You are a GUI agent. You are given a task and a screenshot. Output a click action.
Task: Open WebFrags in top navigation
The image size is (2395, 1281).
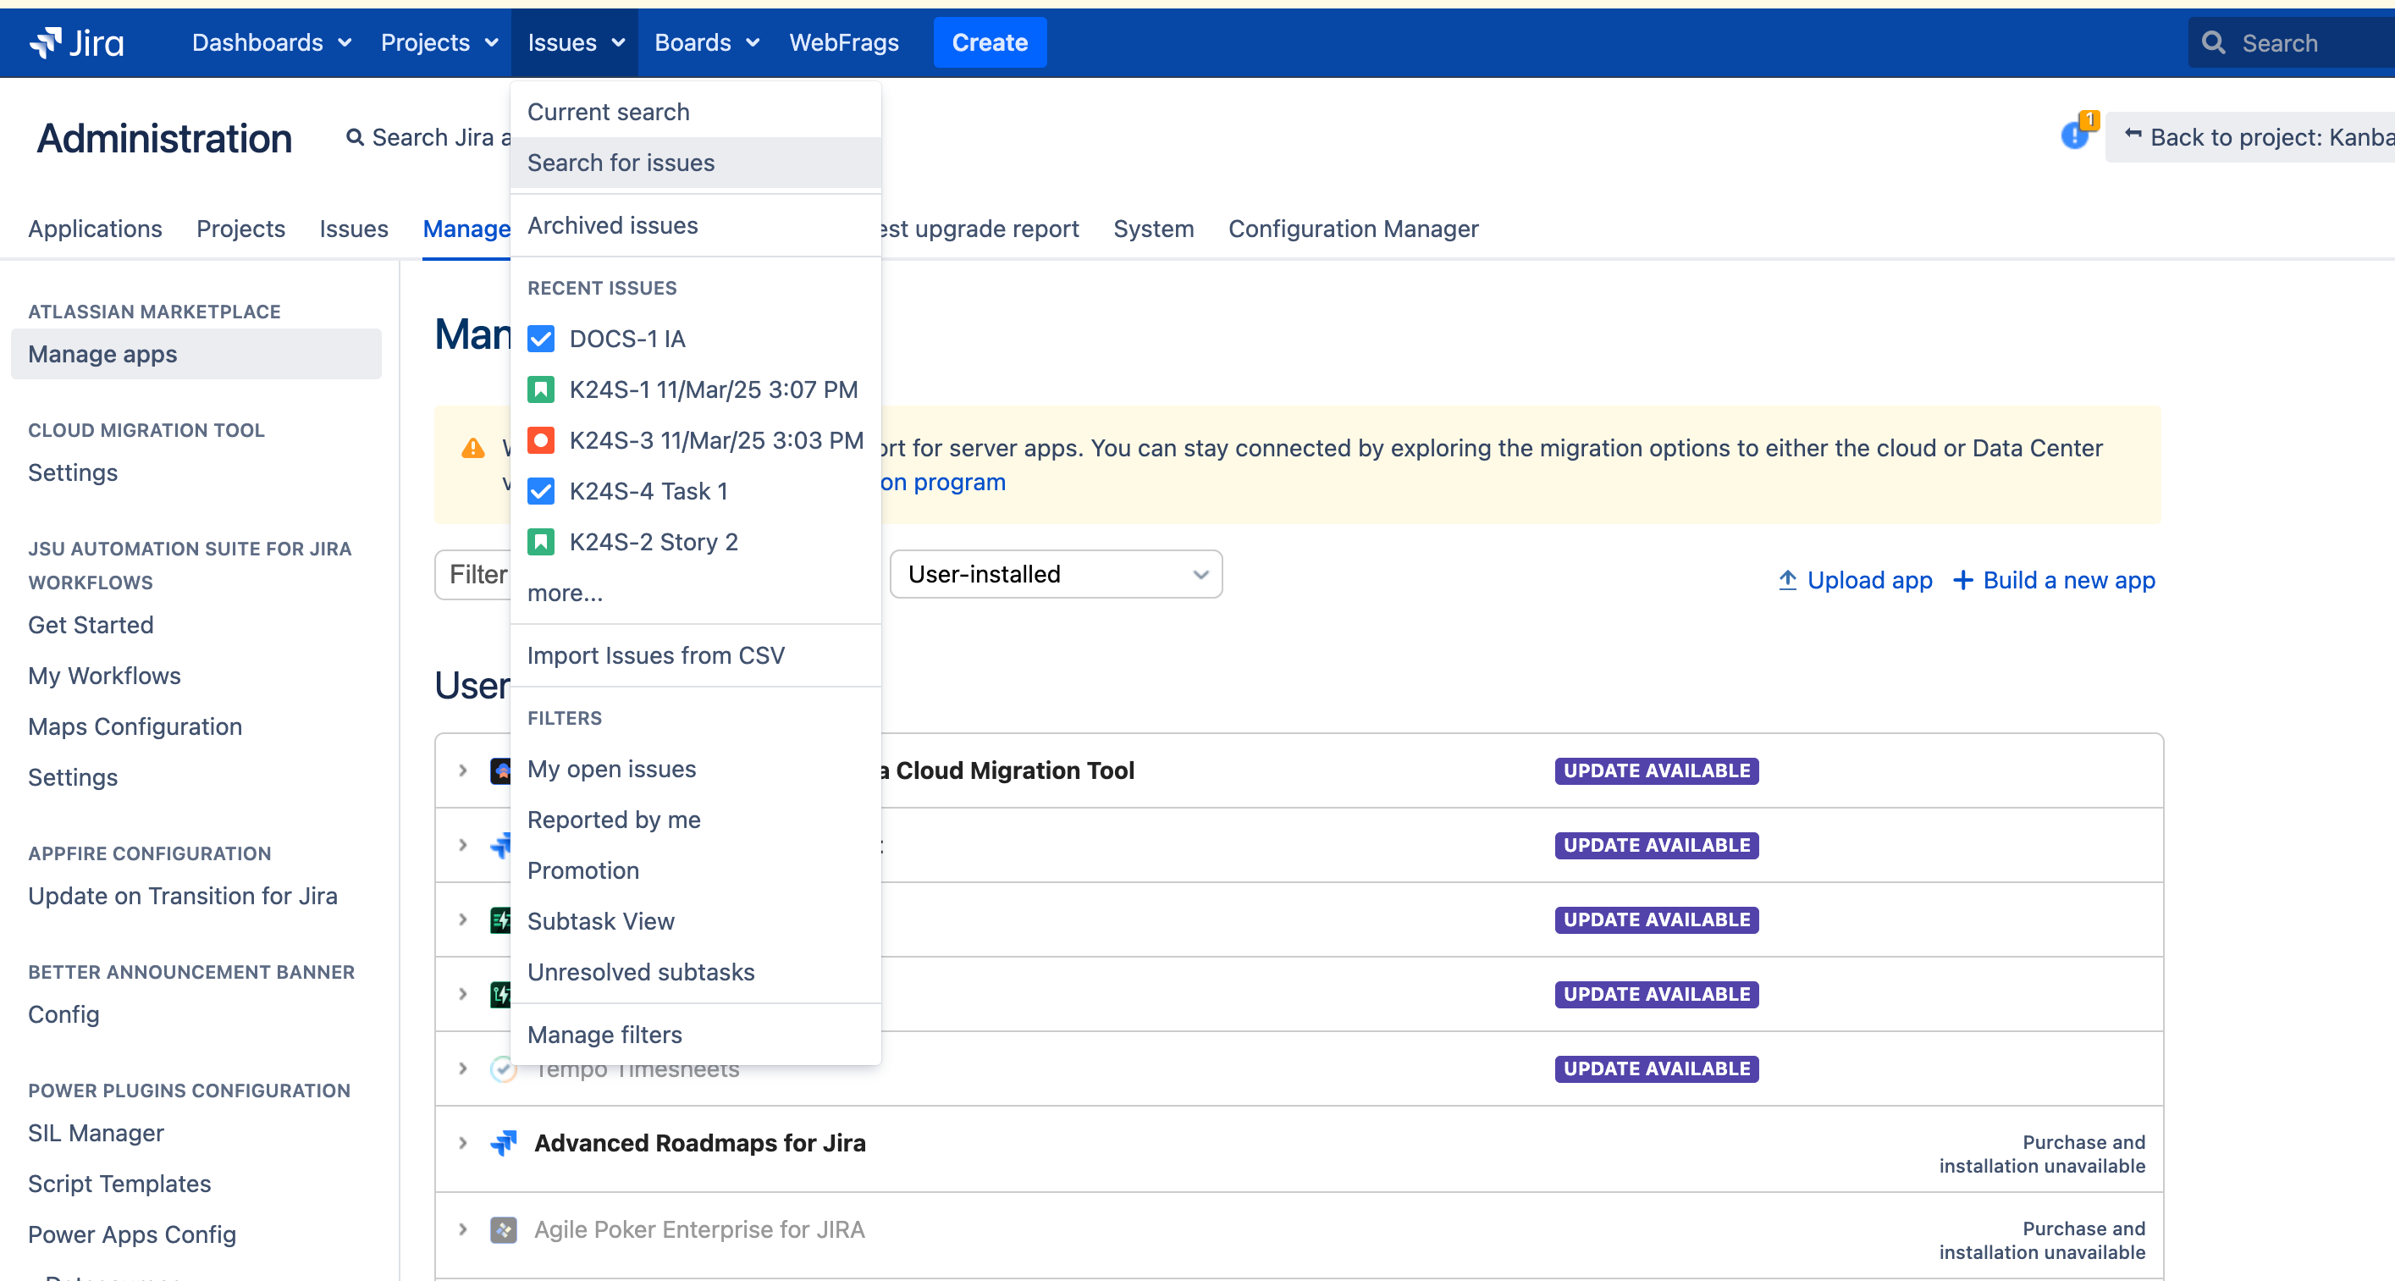[843, 43]
